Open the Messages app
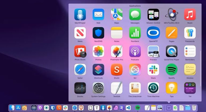Viewport: 206px width, 112px height. 135,15
